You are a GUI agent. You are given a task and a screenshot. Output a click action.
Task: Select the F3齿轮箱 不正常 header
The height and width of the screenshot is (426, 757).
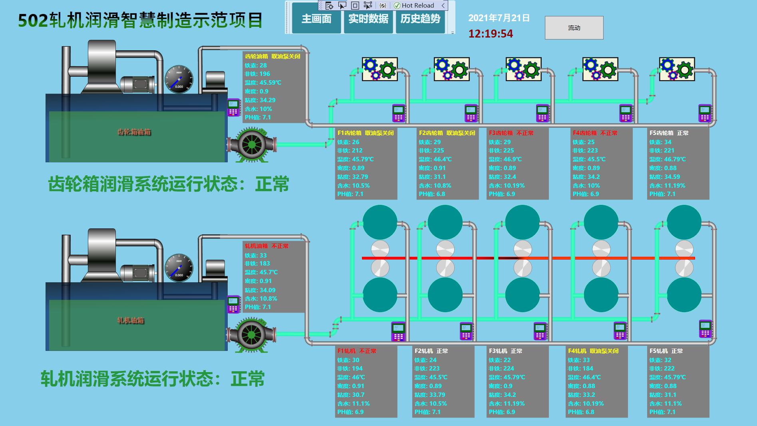(511, 133)
